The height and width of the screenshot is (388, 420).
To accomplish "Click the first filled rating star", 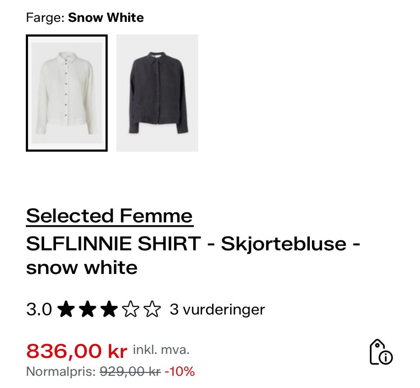I will pyautogui.click(x=66, y=309).
